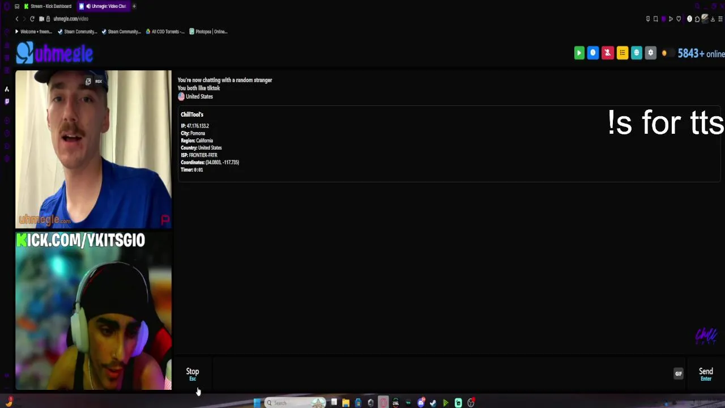Open the Opera GX taskbar icon
The height and width of the screenshot is (408, 725).
point(383,403)
